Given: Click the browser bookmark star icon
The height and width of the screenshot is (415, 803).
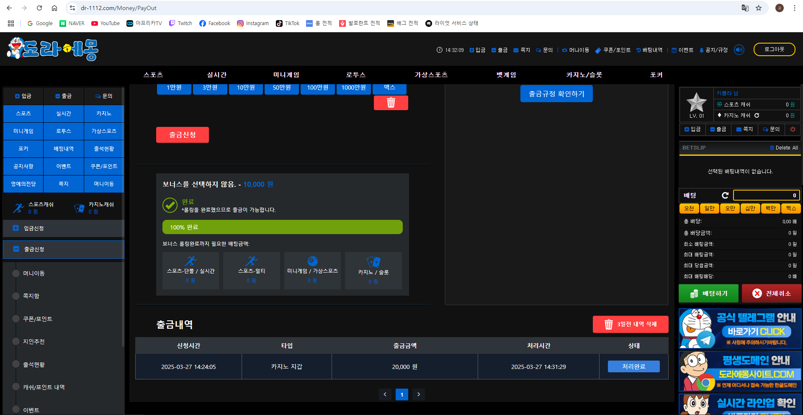Looking at the screenshot, I should point(759,8).
